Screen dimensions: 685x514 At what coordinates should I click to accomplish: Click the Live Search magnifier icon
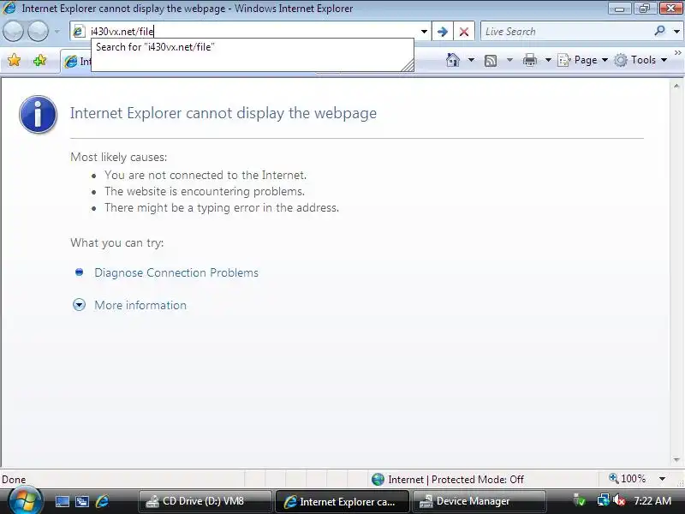coord(659,31)
